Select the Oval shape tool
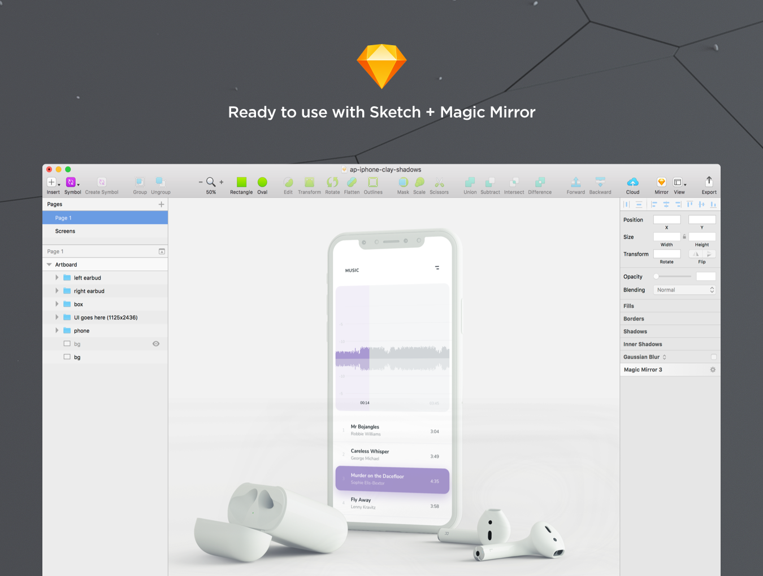The image size is (763, 576). [262, 182]
